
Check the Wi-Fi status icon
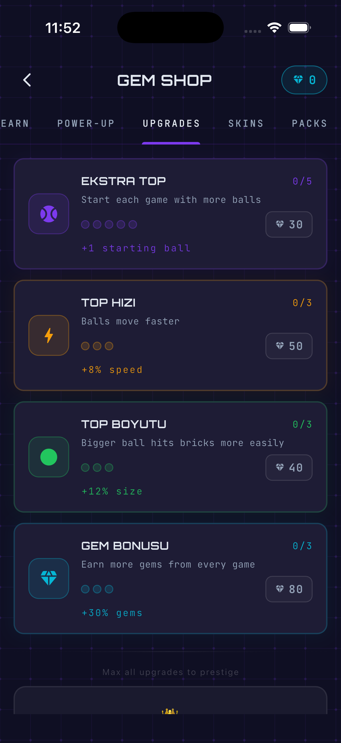point(274,28)
